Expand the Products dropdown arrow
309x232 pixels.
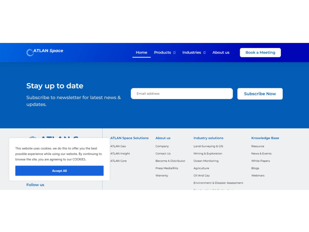tap(174, 53)
